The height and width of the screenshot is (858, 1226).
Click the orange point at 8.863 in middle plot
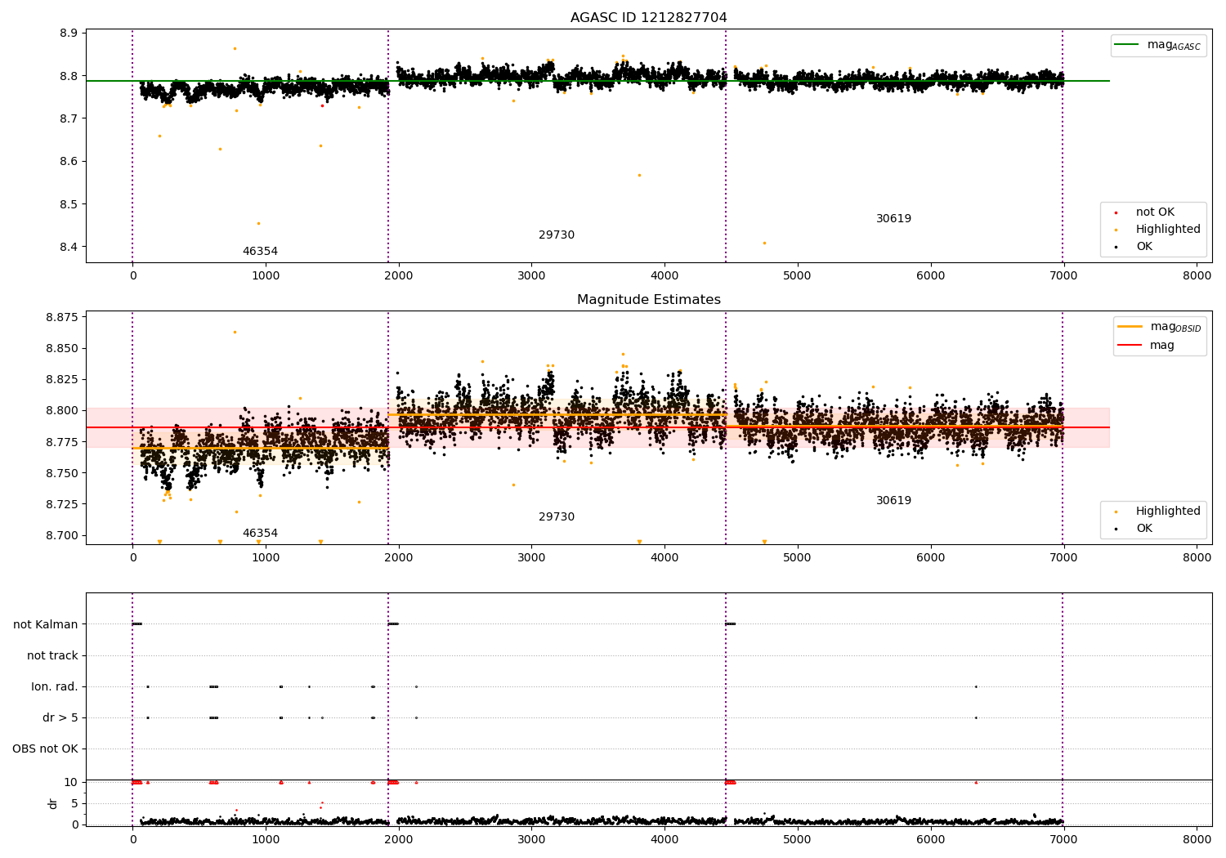(235, 332)
